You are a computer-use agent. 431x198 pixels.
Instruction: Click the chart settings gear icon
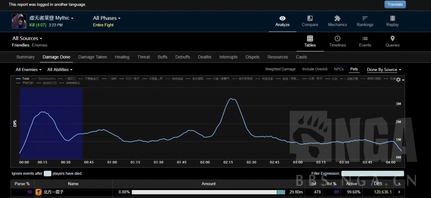click(398, 80)
